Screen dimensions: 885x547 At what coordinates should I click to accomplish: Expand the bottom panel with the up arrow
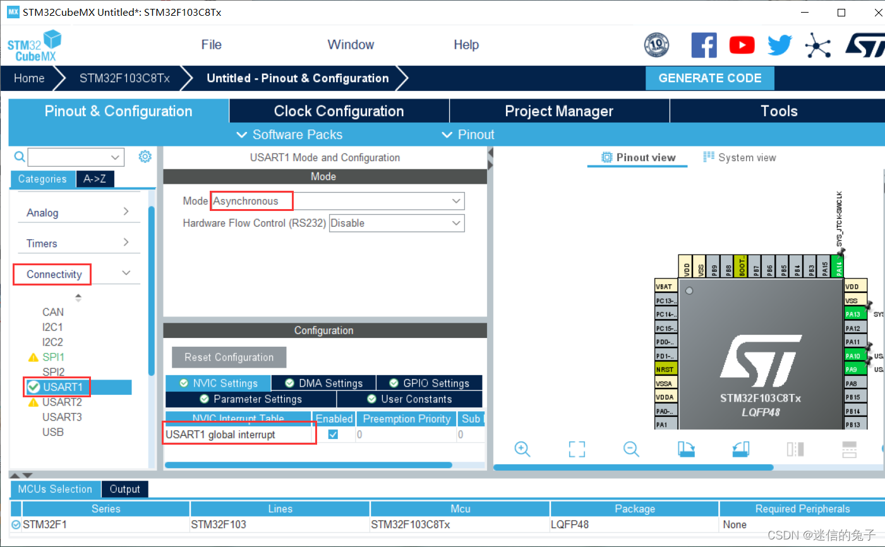(x=16, y=475)
